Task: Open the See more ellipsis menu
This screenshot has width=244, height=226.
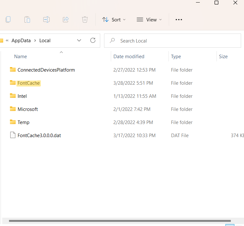Action: (179, 20)
